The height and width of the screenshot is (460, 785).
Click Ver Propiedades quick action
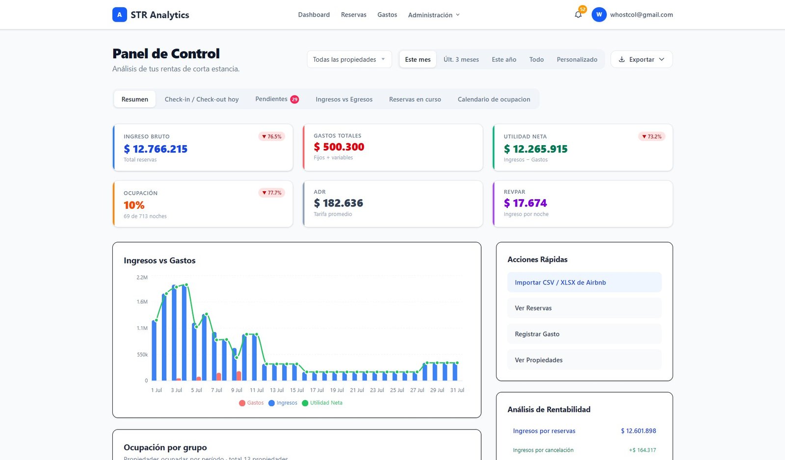coord(584,360)
